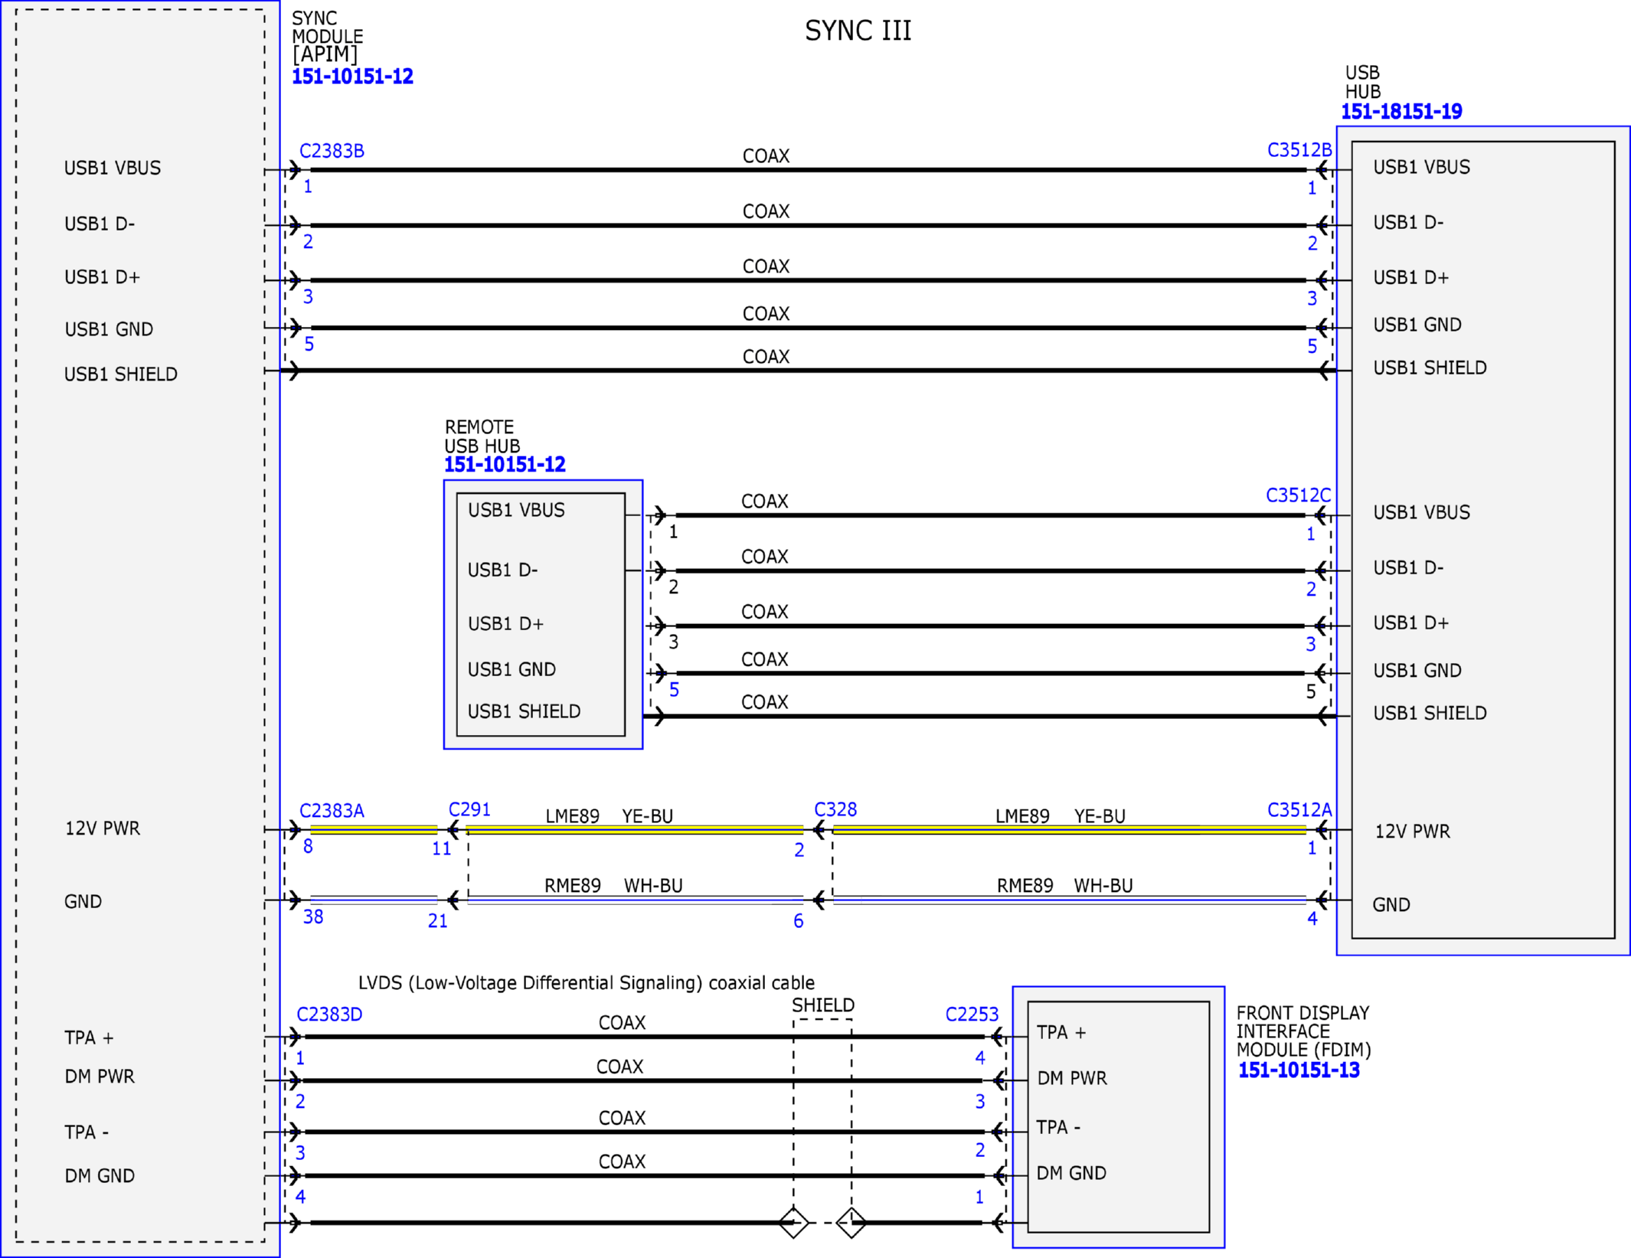Image resolution: width=1631 pixels, height=1258 pixels.
Task: Select connector label C2383A
Action: pyautogui.click(x=332, y=811)
